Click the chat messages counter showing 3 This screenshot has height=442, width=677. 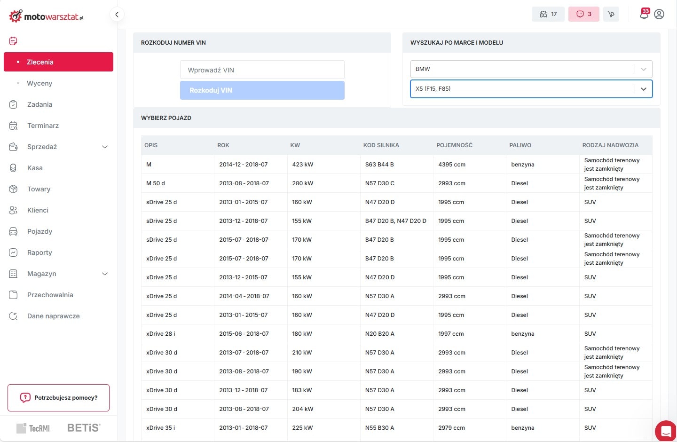584,14
